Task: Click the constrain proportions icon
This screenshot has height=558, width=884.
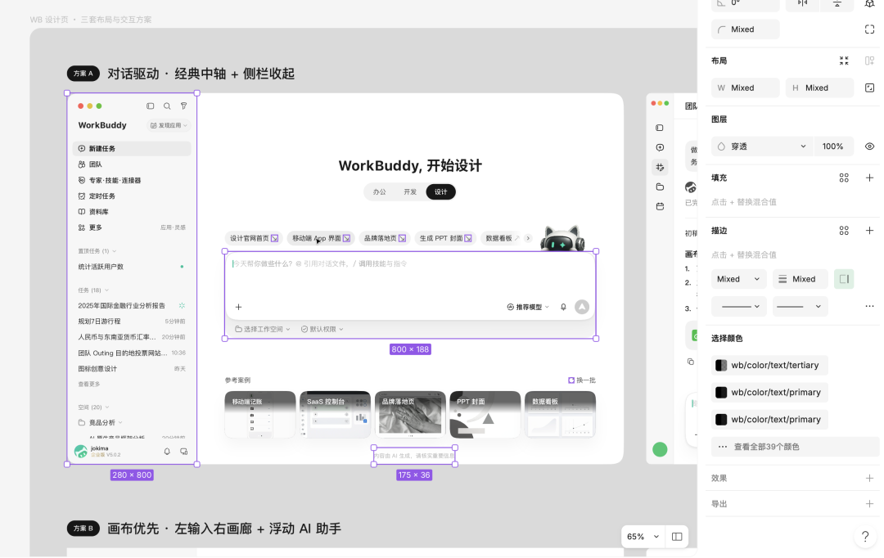Action: (869, 88)
